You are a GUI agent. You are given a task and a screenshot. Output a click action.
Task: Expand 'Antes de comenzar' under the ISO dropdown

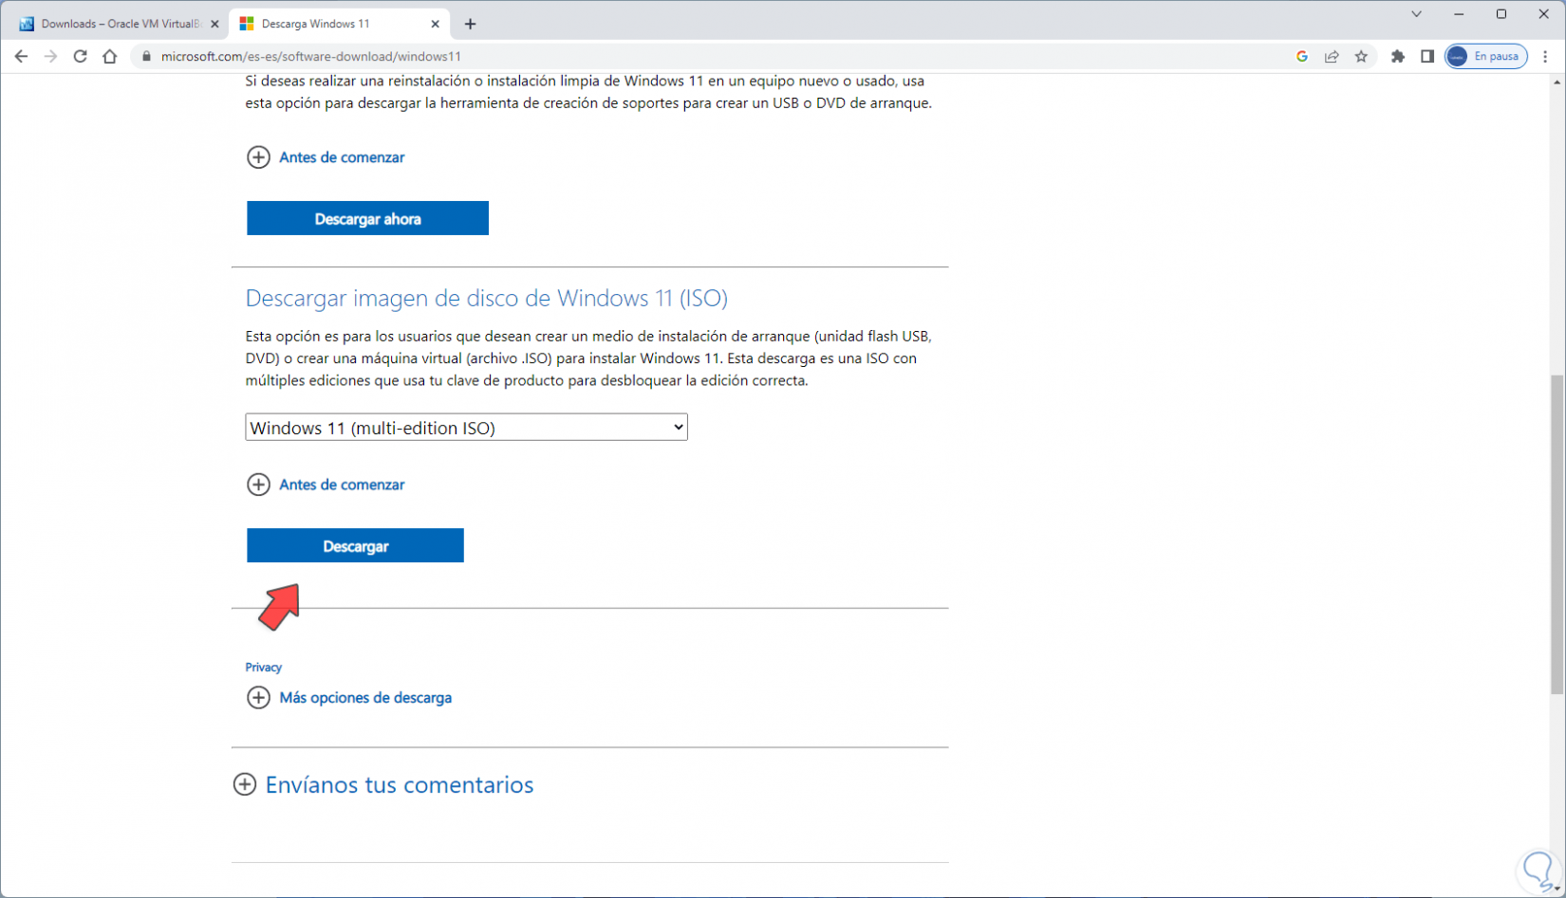pyautogui.click(x=326, y=485)
